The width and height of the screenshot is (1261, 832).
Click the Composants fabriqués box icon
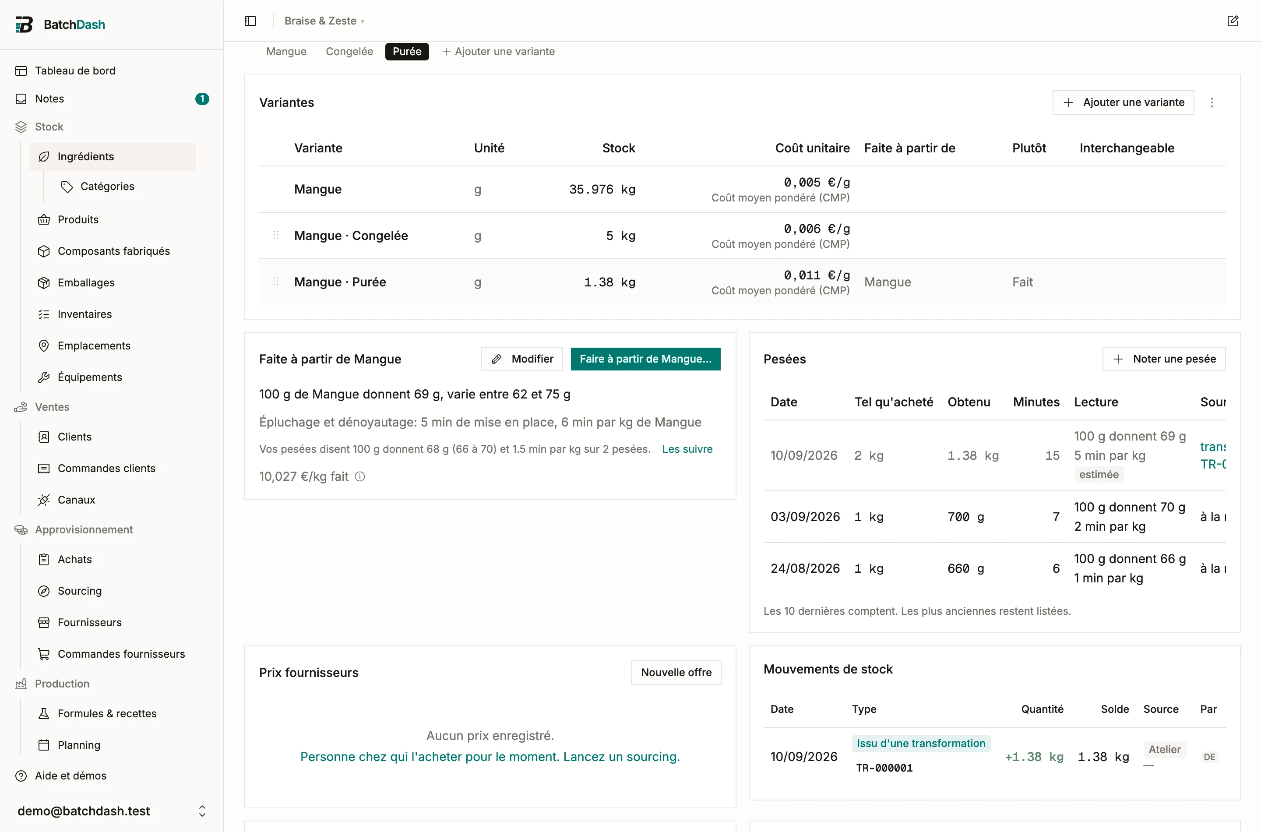(44, 251)
